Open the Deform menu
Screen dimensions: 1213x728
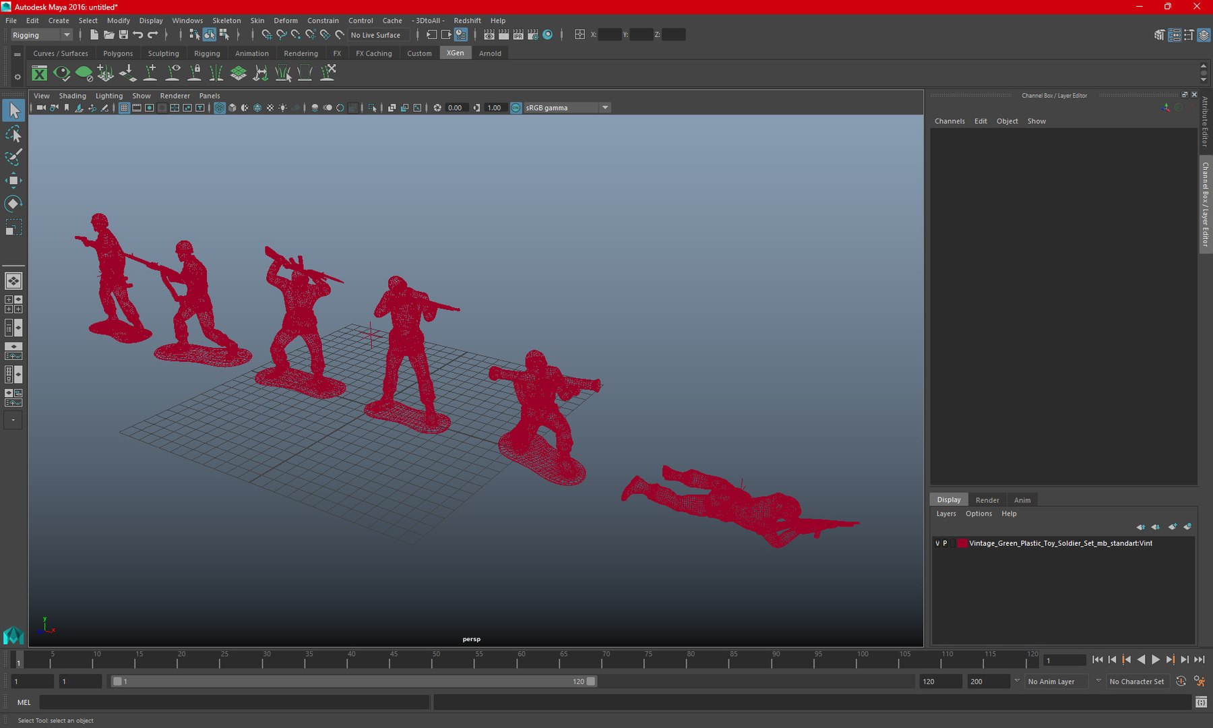pyautogui.click(x=286, y=21)
